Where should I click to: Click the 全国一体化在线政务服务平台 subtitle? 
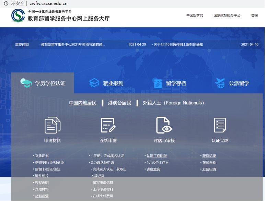(50, 12)
